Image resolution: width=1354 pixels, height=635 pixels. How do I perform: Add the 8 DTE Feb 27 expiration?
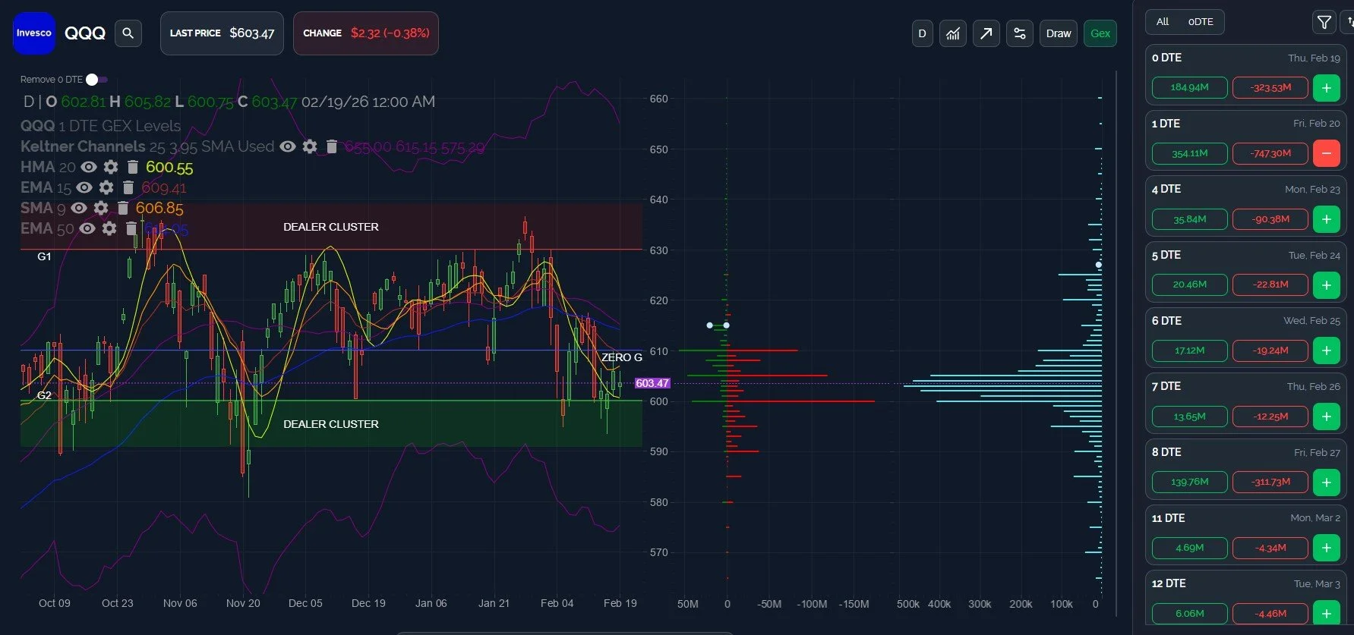[x=1327, y=482]
